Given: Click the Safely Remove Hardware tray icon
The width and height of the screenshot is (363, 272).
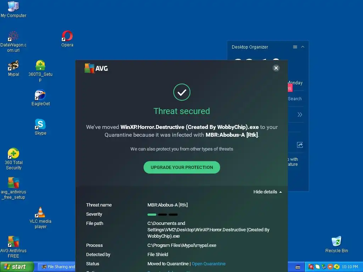Looking at the screenshot, I should pyautogui.click(x=324, y=267).
